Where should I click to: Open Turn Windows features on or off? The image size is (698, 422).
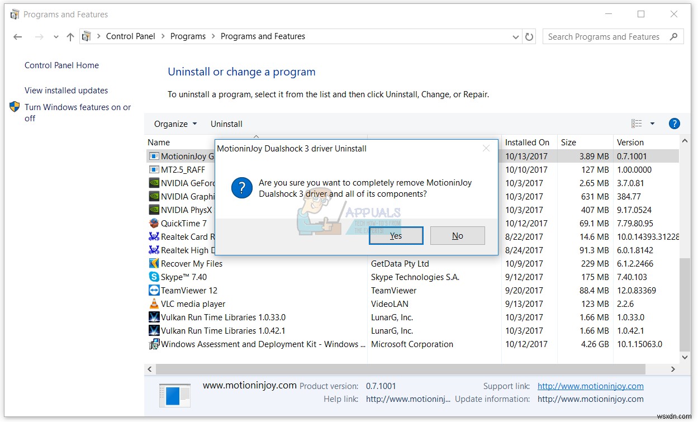tap(78, 112)
